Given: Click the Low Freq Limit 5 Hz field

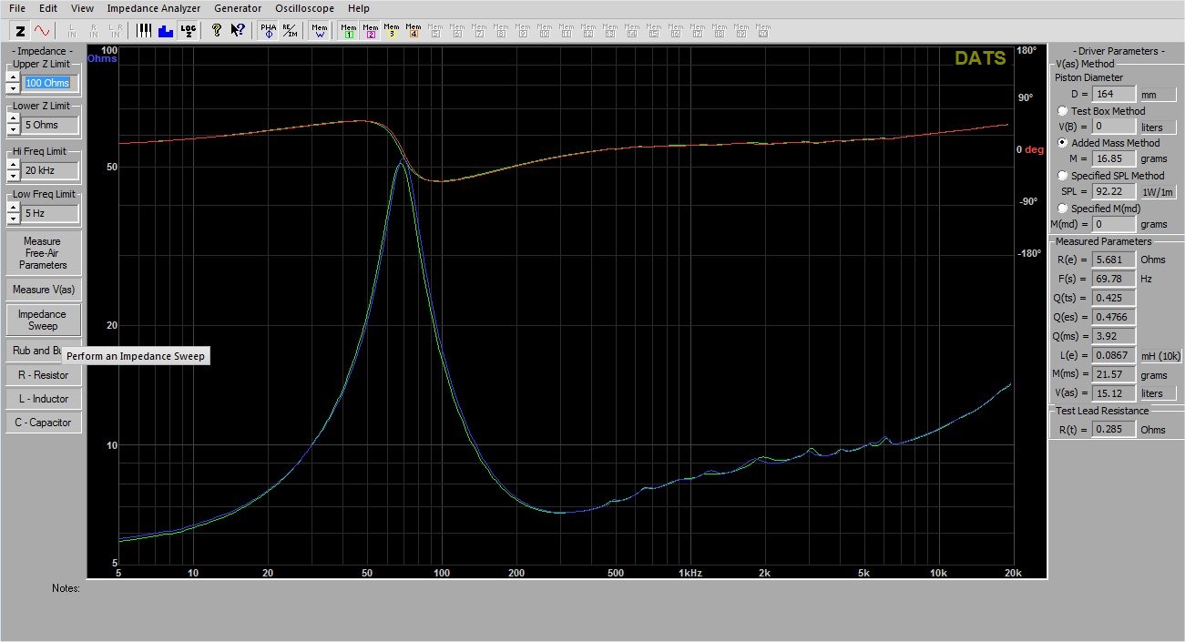Looking at the screenshot, I should point(51,213).
